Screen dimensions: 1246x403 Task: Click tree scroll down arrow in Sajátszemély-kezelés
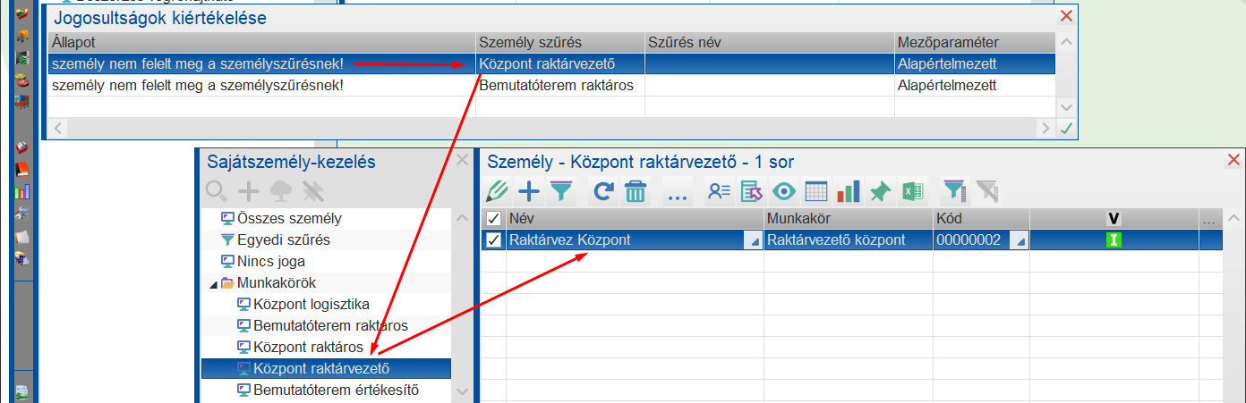coord(462,390)
